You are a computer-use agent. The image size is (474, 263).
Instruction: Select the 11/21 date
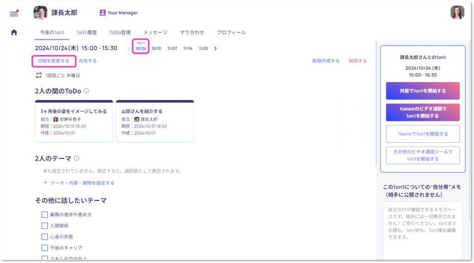tap(204, 49)
